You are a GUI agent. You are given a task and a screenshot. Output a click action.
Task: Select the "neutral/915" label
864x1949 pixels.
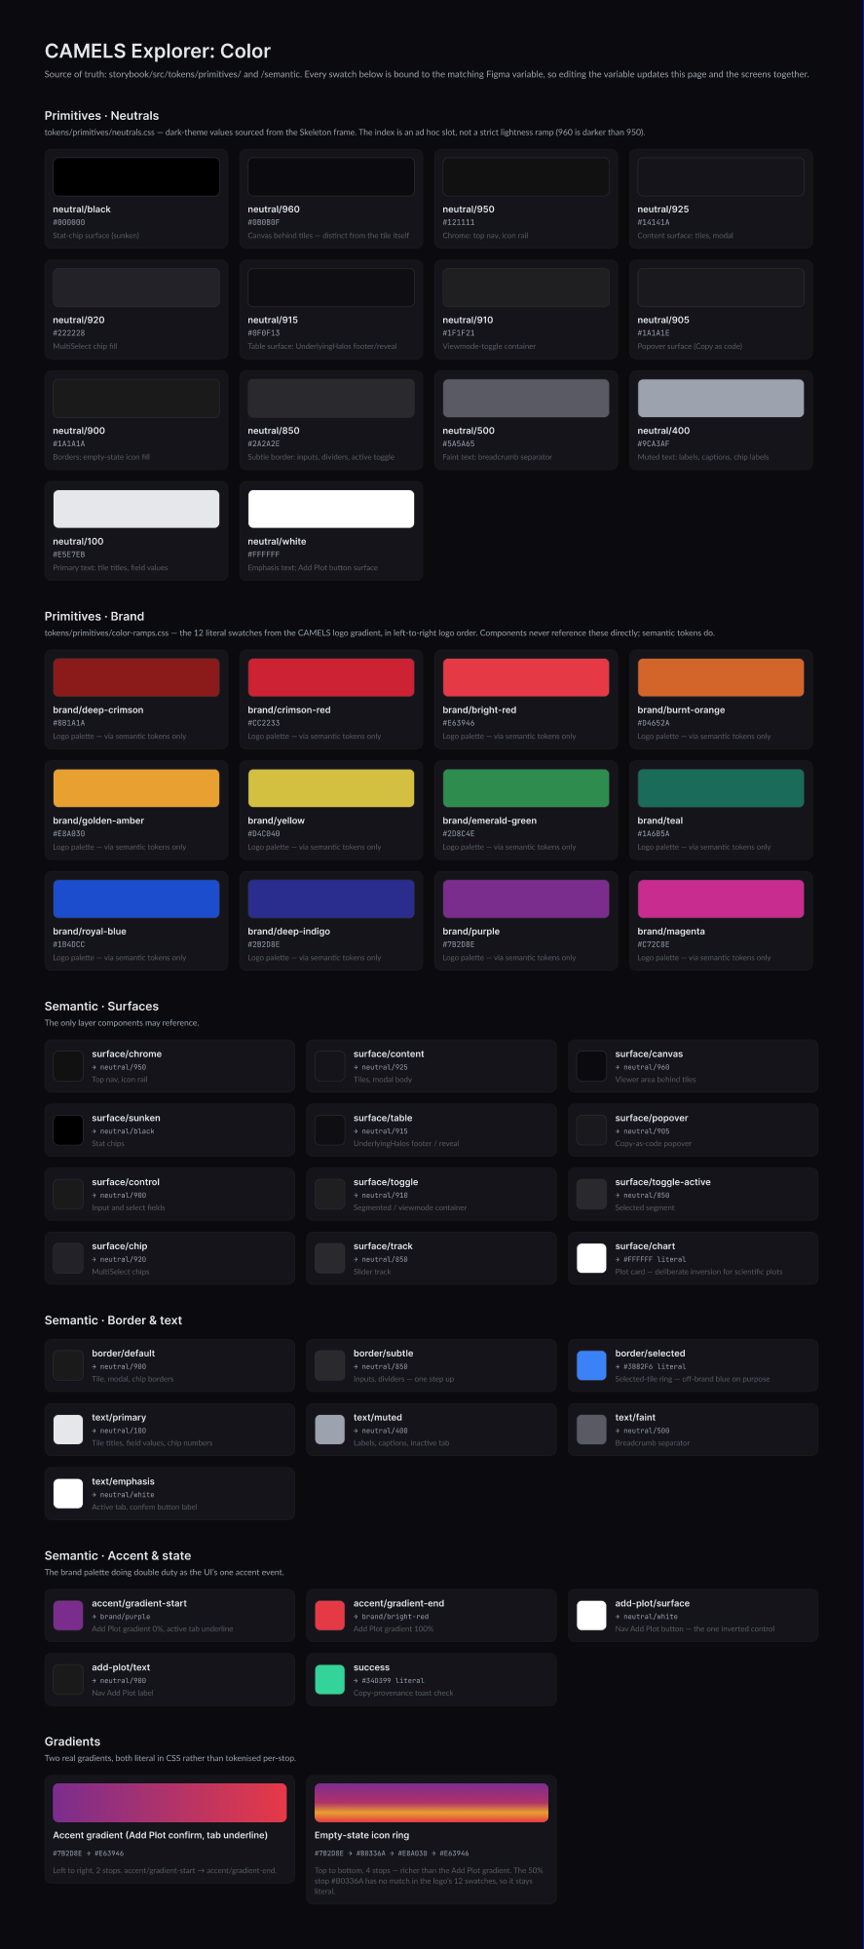point(273,320)
